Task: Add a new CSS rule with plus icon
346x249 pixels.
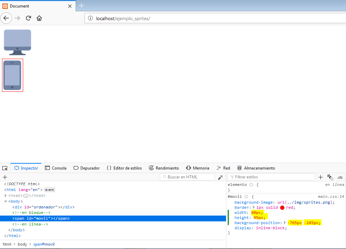Action: (x=320, y=177)
